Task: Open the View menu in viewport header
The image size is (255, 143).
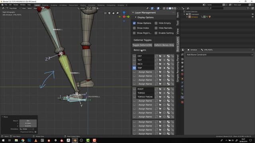Action: [24, 8]
